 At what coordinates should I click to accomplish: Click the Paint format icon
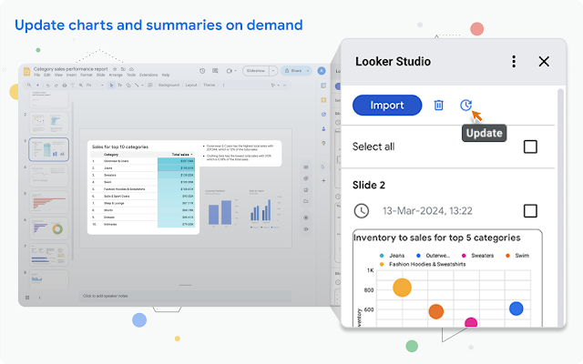click(73, 85)
